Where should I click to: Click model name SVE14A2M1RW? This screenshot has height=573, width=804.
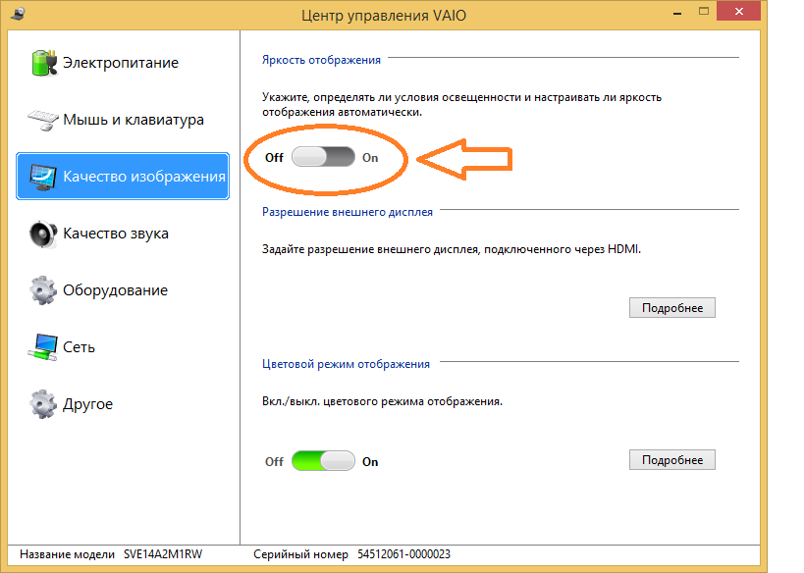click(x=163, y=554)
